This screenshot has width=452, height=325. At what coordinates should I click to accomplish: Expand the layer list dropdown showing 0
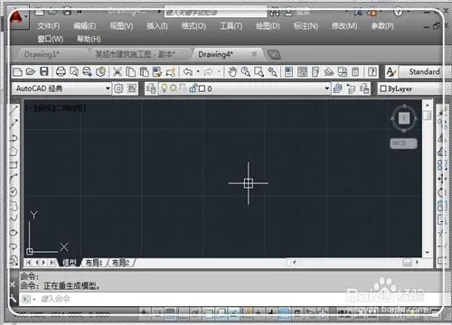click(x=326, y=88)
